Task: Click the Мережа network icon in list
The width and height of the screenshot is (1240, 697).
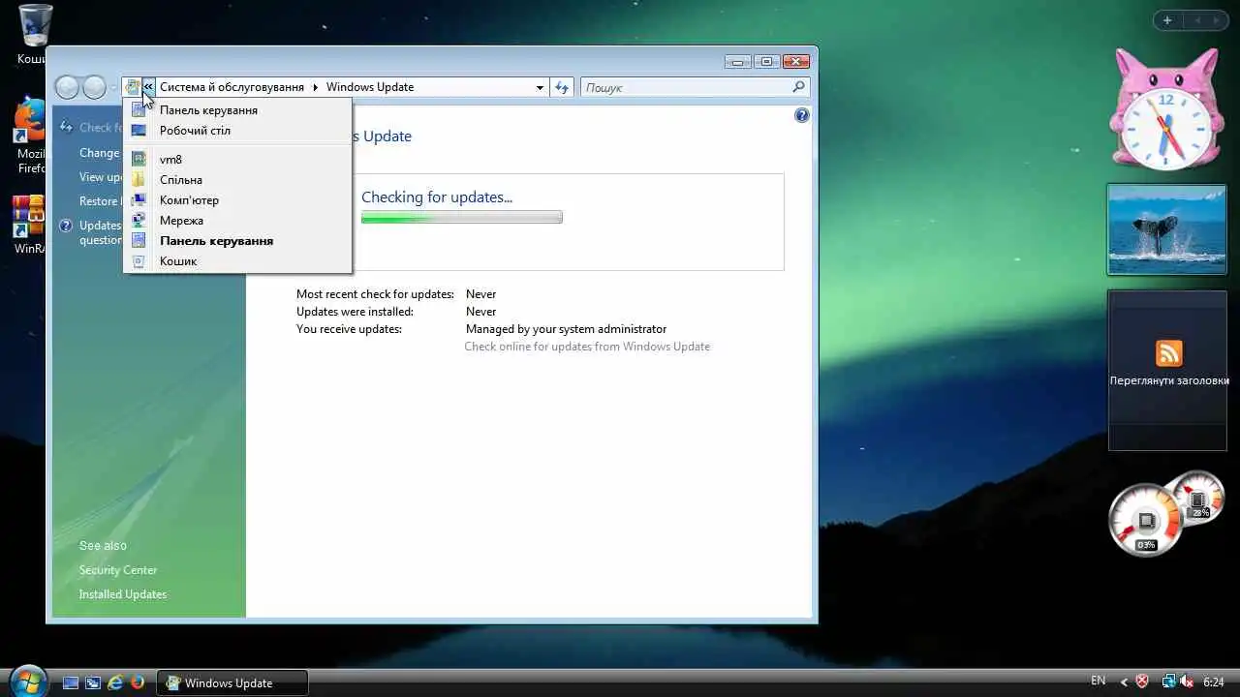Action: click(x=139, y=221)
